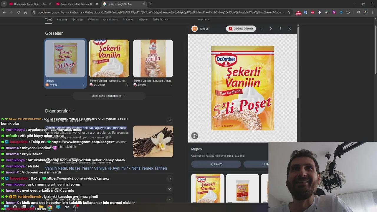Open the Görseller search filter
The image size is (377, 212).
point(77,19)
